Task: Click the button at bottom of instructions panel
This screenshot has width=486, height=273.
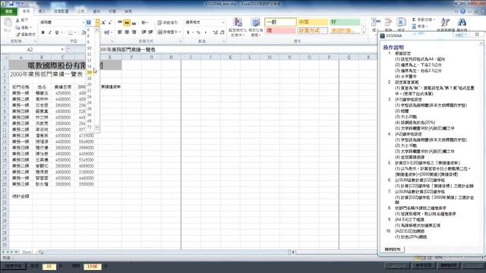Action: coord(393,249)
